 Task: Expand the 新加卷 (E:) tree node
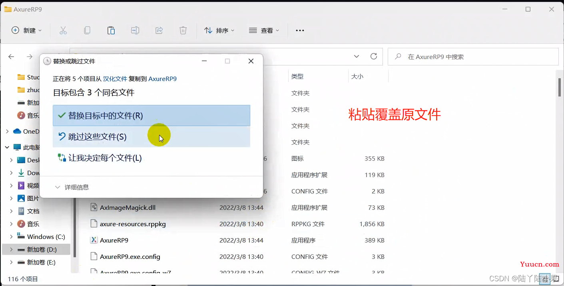11,262
